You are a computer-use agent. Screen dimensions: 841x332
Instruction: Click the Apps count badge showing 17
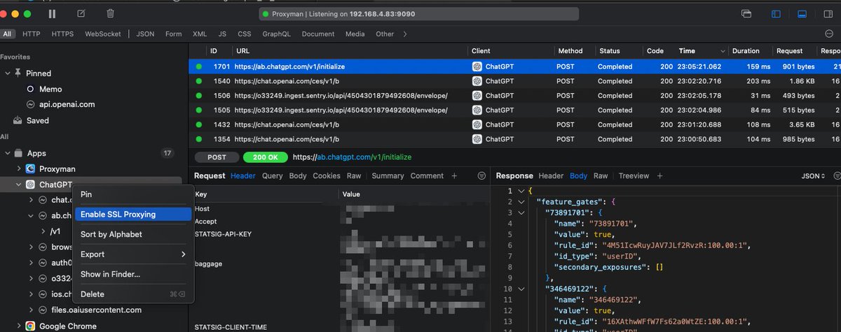click(167, 153)
